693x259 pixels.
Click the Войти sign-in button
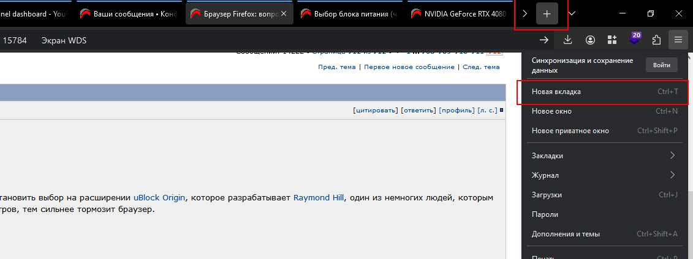(661, 65)
